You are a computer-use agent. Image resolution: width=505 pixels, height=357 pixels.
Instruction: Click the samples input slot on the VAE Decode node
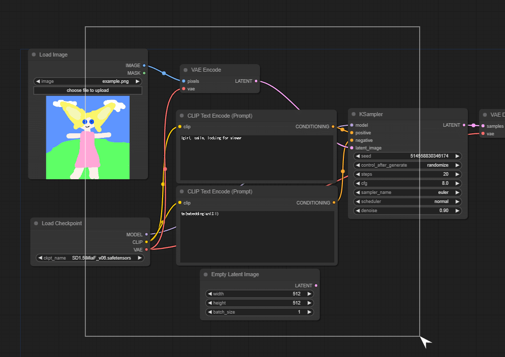483,126
